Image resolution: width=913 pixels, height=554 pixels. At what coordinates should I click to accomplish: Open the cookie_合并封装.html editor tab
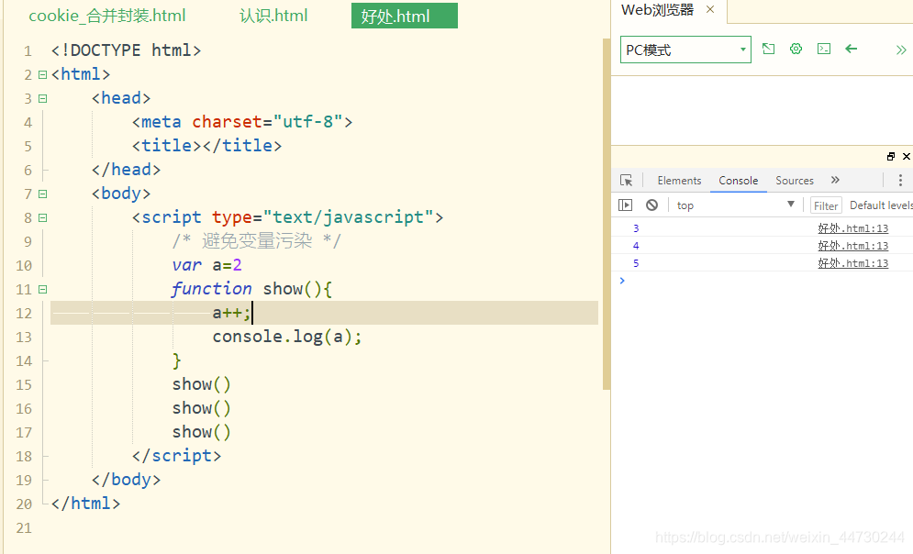(107, 16)
